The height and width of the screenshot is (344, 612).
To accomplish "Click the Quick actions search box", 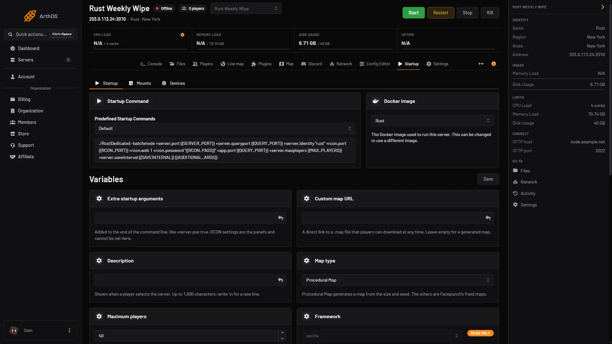I will 40,34.
